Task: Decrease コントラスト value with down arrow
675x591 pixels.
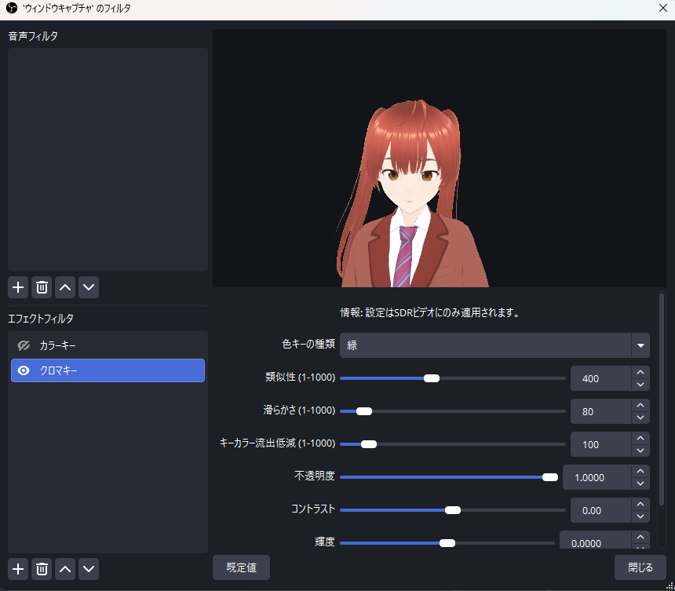Action: pos(640,516)
